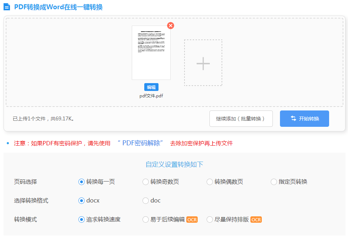The width and height of the screenshot is (348, 238).
Task: Open the PDF密码解除 link
Action: (x=141, y=143)
